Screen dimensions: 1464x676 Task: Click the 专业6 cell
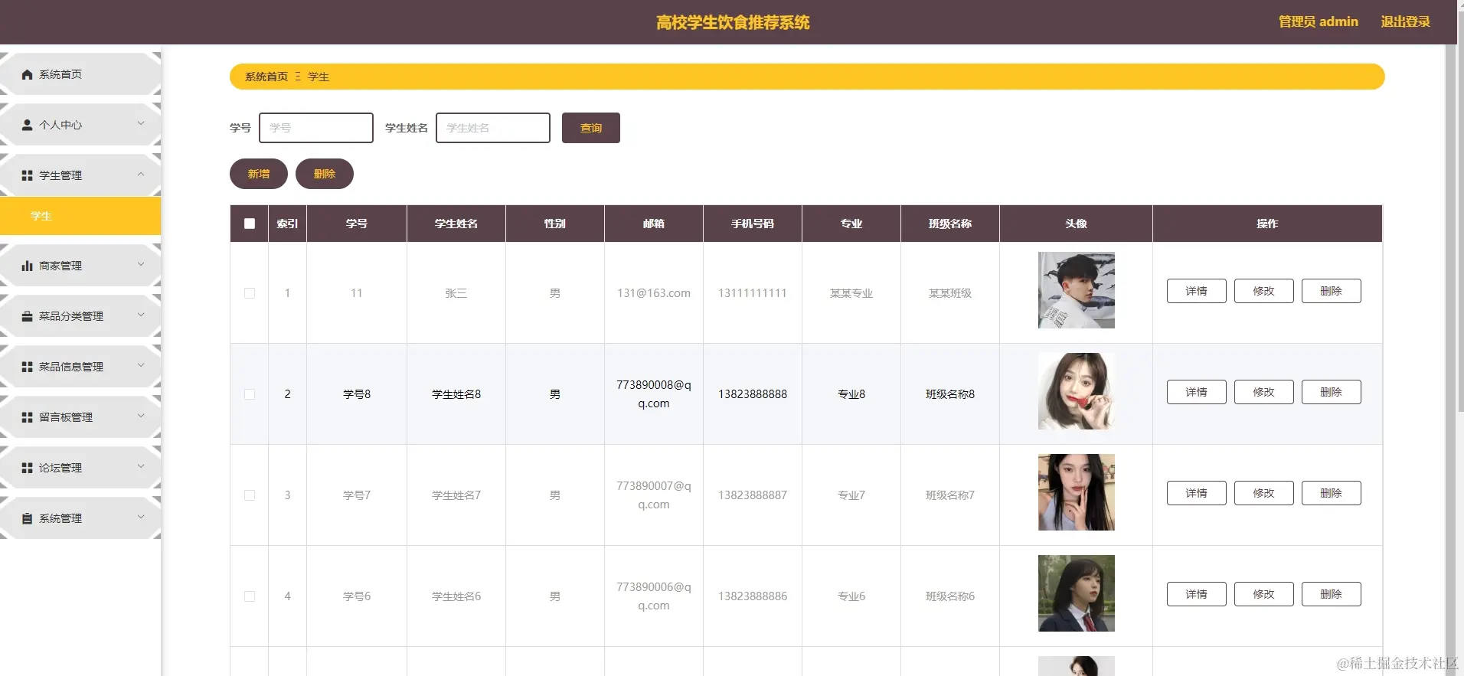point(851,596)
